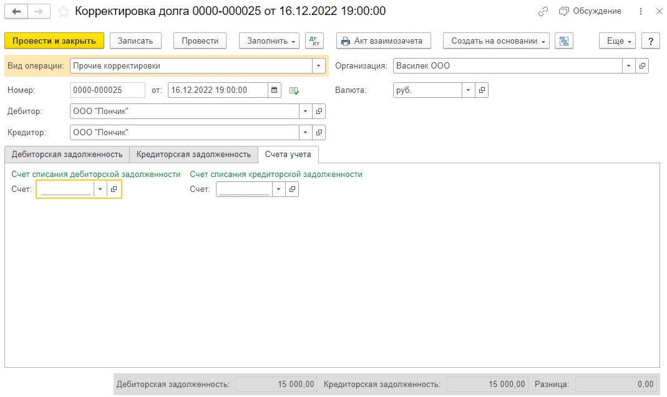Expand debit write-off Счет dropdown
This screenshot has height=397, width=667.
coord(100,189)
